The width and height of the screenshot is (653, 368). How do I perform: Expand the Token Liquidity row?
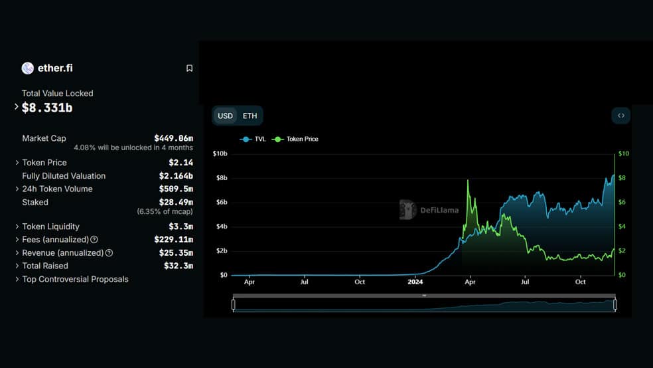pyautogui.click(x=17, y=227)
